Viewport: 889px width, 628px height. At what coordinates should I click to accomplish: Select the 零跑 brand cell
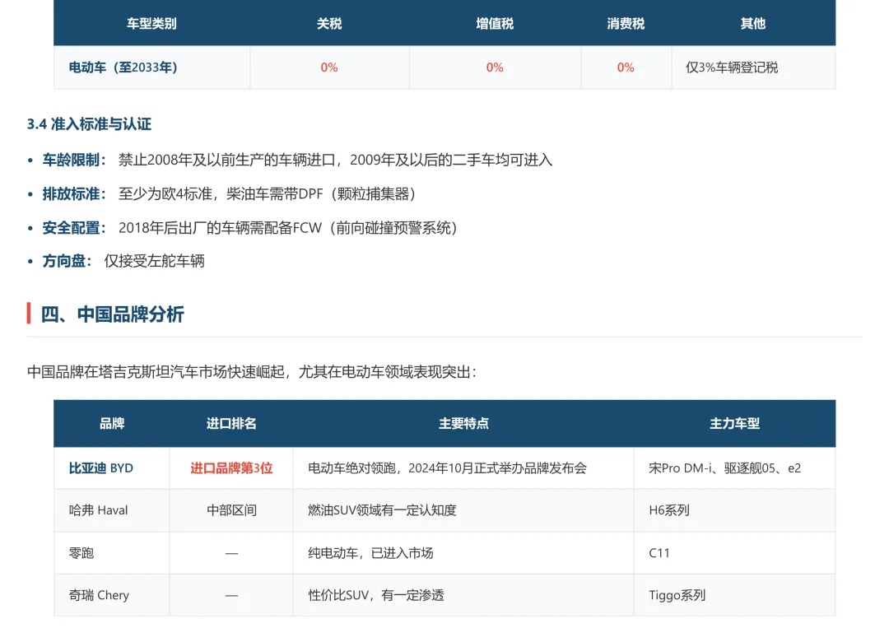112,553
